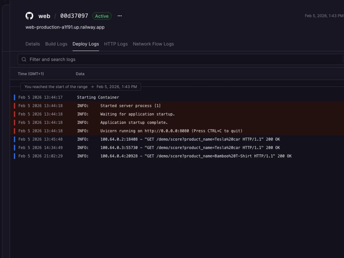Select the Application startup complete line
This screenshot has width=344, height=258.
pyautogui.click(x=177, y=122)
